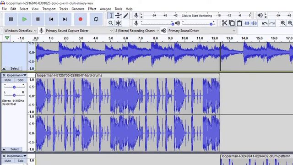293x165 pixels.
Task: Close the drum-pattern1 track with X
Action: [4, 156]
